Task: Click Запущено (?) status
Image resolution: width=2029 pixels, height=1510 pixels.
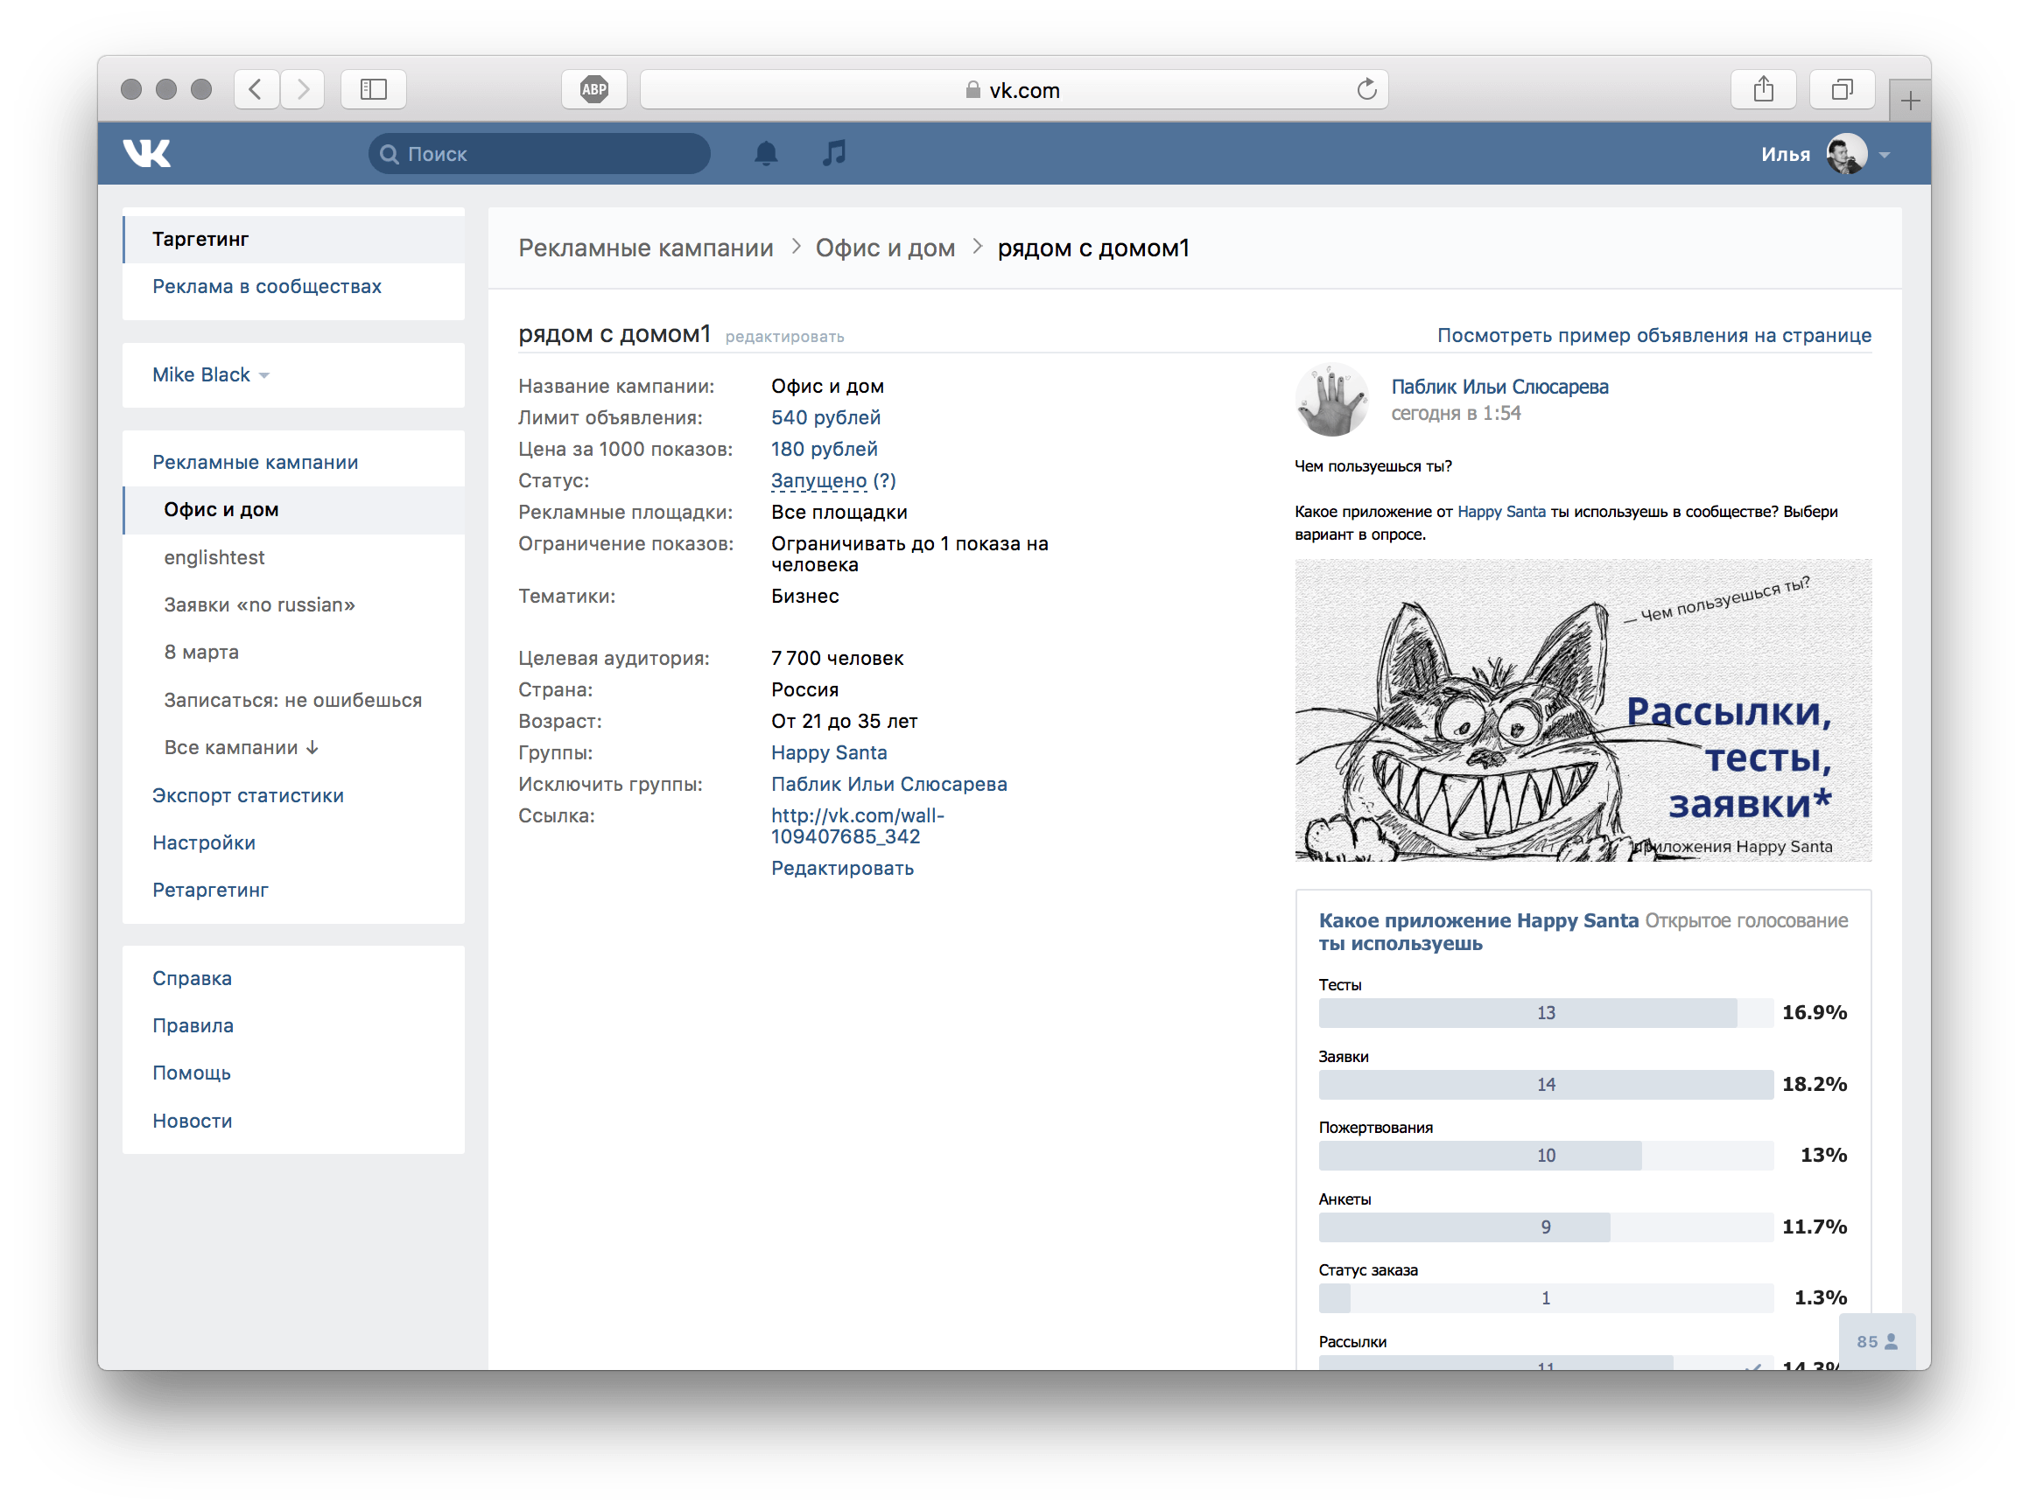Action: (833, 481)
